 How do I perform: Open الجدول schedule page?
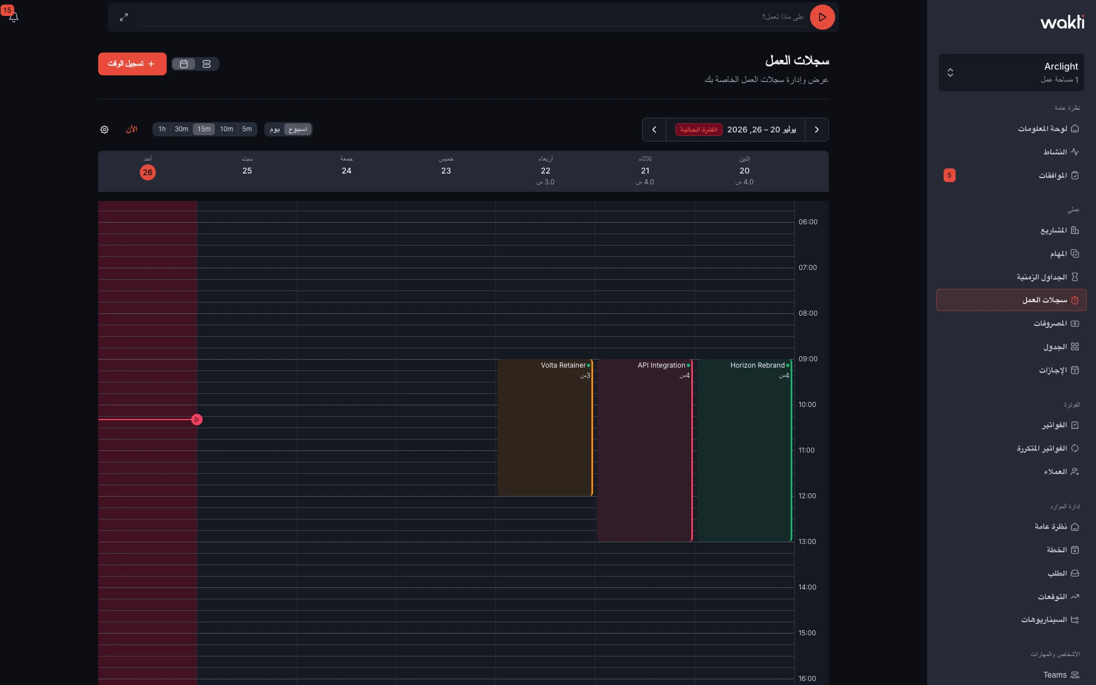(x=1011, y=346)
